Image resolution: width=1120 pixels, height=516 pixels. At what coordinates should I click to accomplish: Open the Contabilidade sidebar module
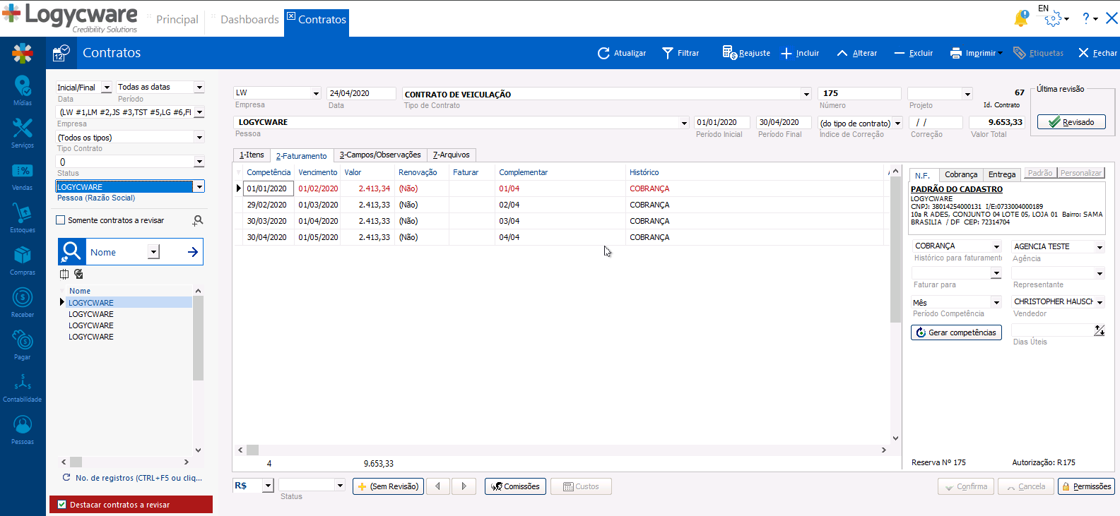point(23,387)
